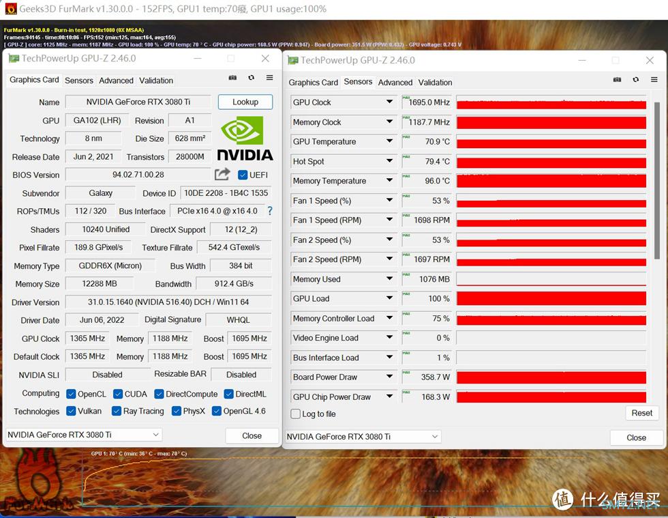
Task: Click the GPU-Z app icon of the Sensors window
Action: coord(293,60)
